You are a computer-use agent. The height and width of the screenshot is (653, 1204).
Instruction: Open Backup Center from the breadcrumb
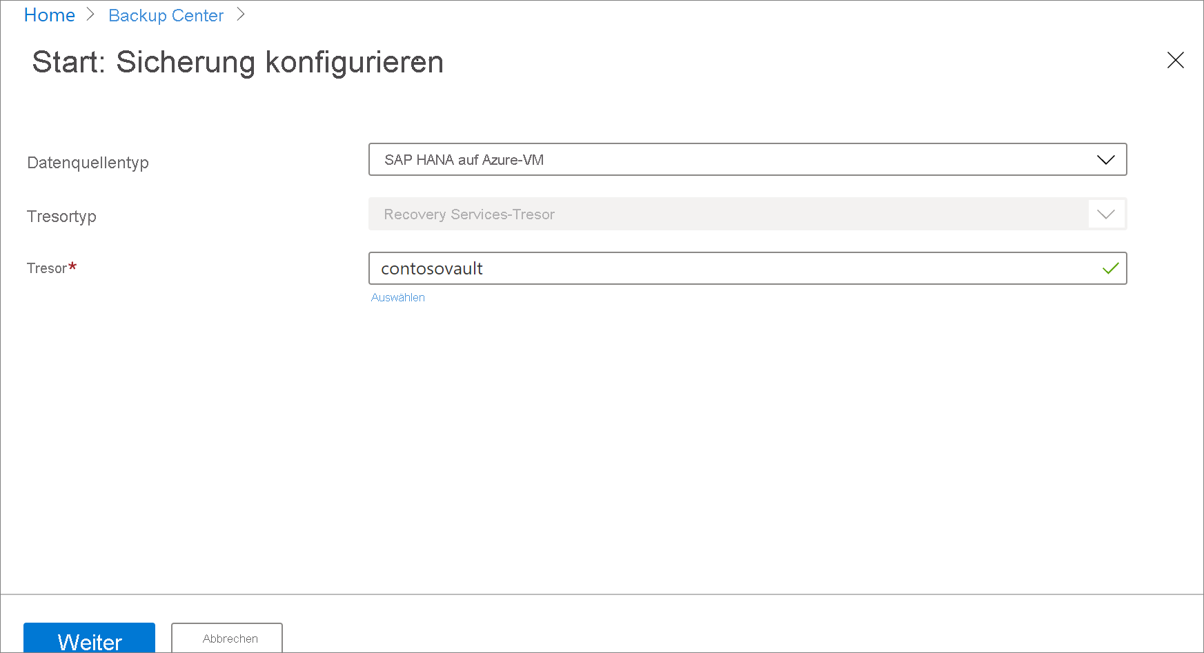(x=166, y=14)
